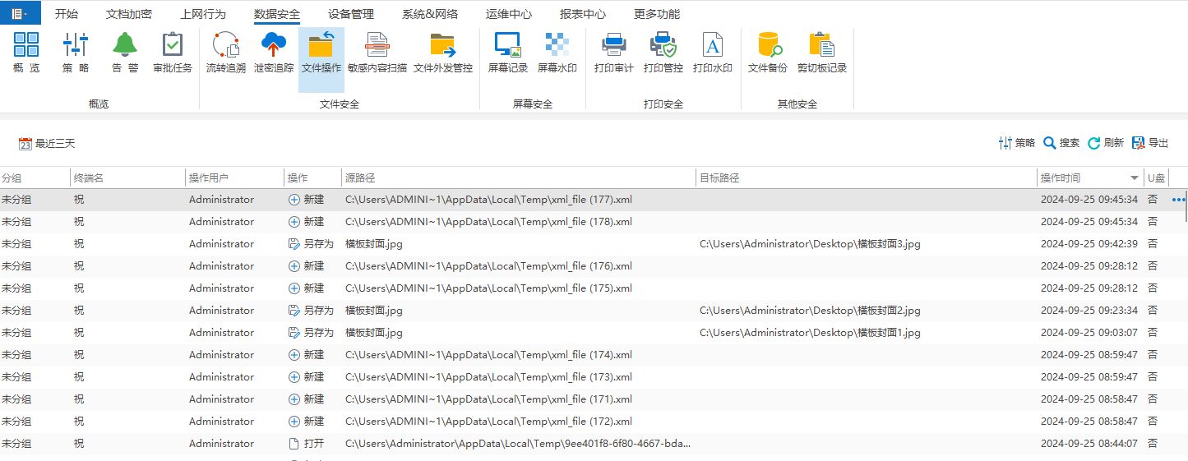1188x461 pixels.
Task: Switch to the 运维中心 tab
Action: point(509,14)
